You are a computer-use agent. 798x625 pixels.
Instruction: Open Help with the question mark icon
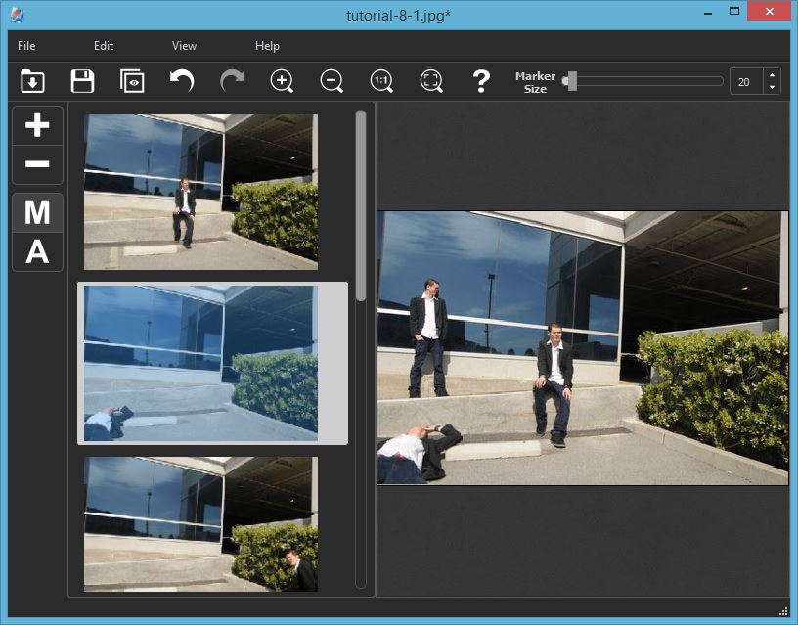[x=480, y=81]
